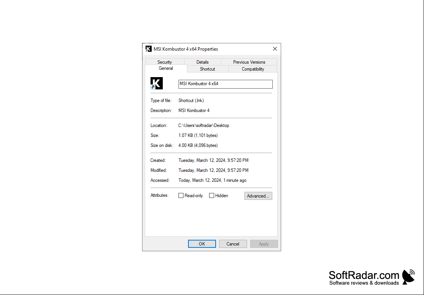Click the size on disk value 4.00 KB

pos(198,145)
